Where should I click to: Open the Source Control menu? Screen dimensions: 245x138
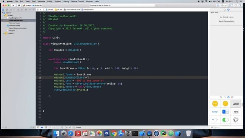[77, 2]
